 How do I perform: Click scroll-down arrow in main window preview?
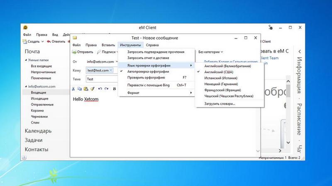tap(288, 143)
